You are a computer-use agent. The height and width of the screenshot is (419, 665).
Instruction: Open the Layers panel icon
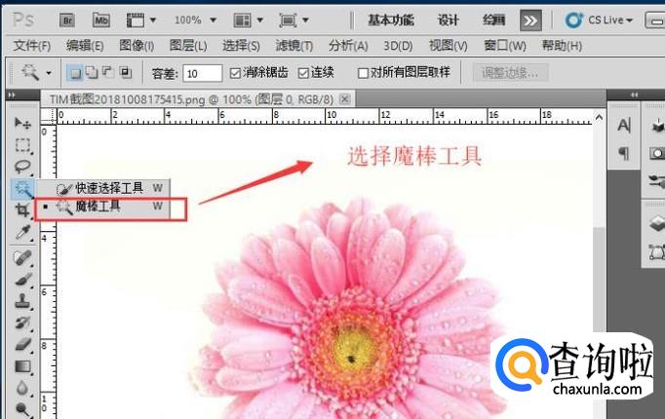tap(656, 223)
